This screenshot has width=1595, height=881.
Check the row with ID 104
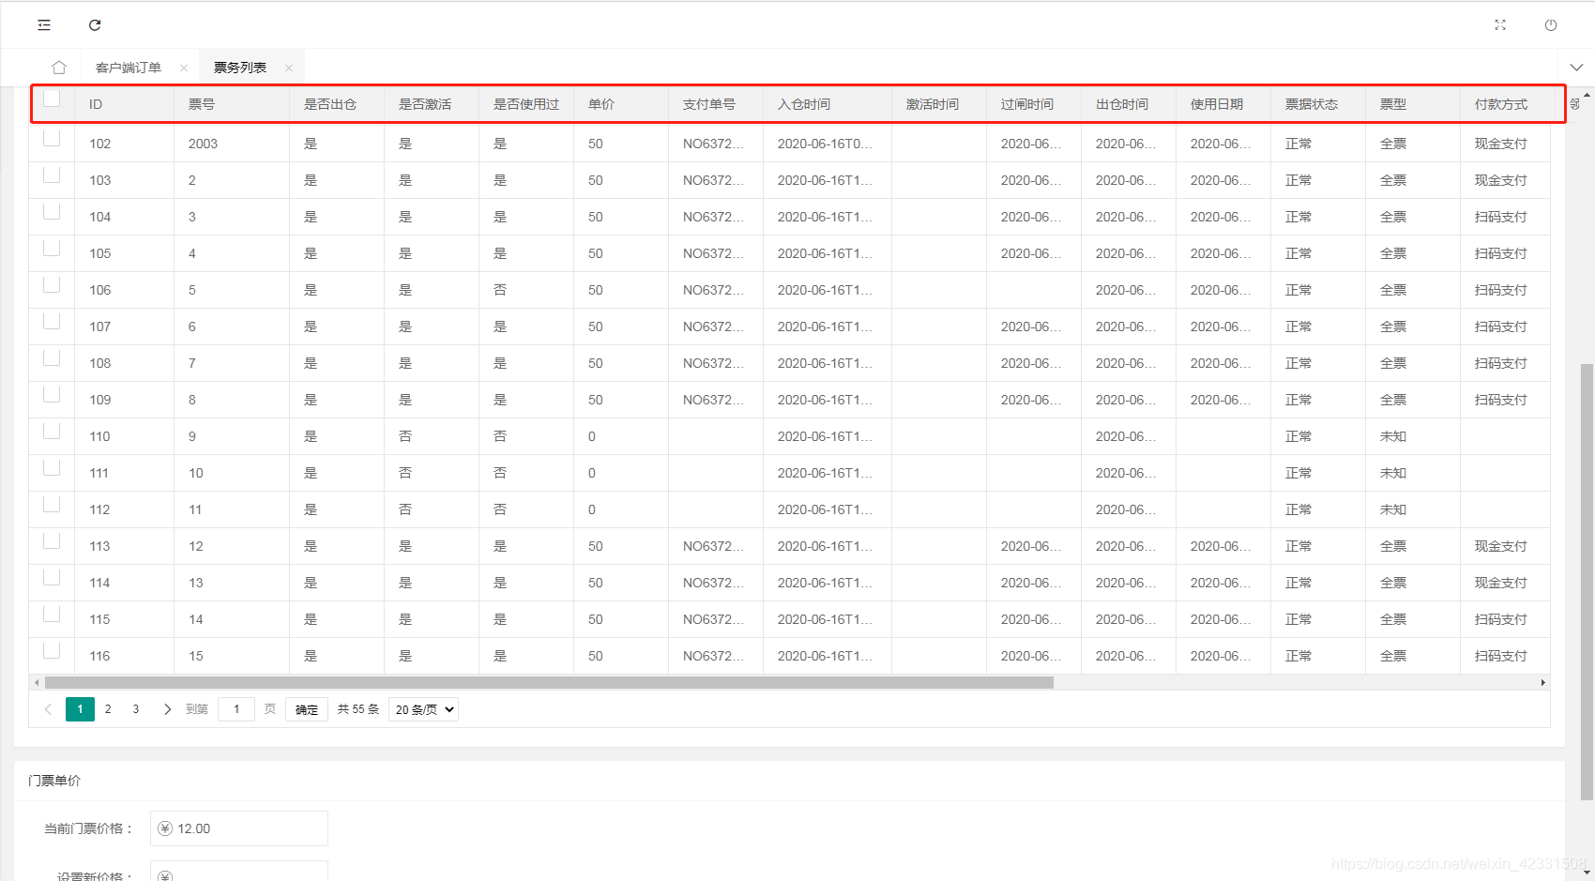[x=52, y=211]
